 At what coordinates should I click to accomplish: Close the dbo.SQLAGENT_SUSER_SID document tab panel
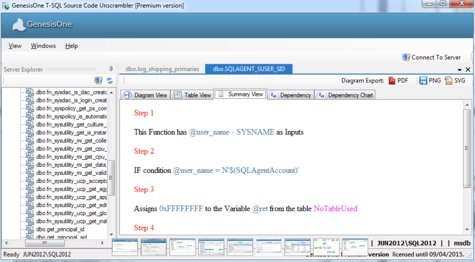468,70
